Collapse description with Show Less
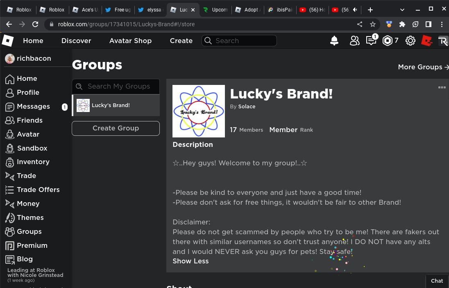 pyautogui.click(x=191, y=261)
